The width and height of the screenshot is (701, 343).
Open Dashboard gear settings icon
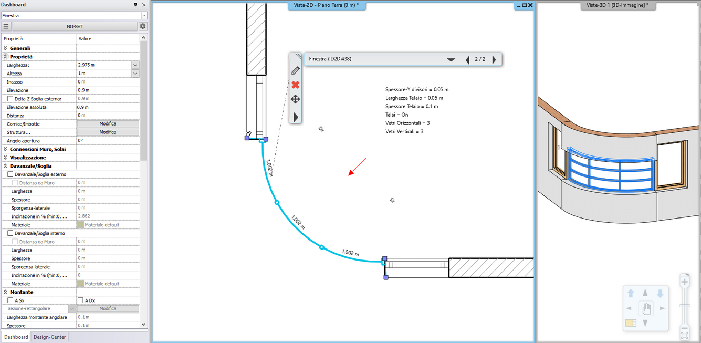tap(143, 26)
